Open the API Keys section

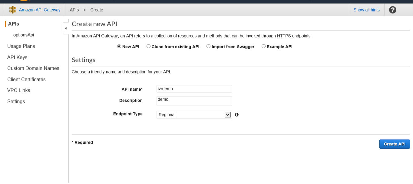[x=17, y=57]
